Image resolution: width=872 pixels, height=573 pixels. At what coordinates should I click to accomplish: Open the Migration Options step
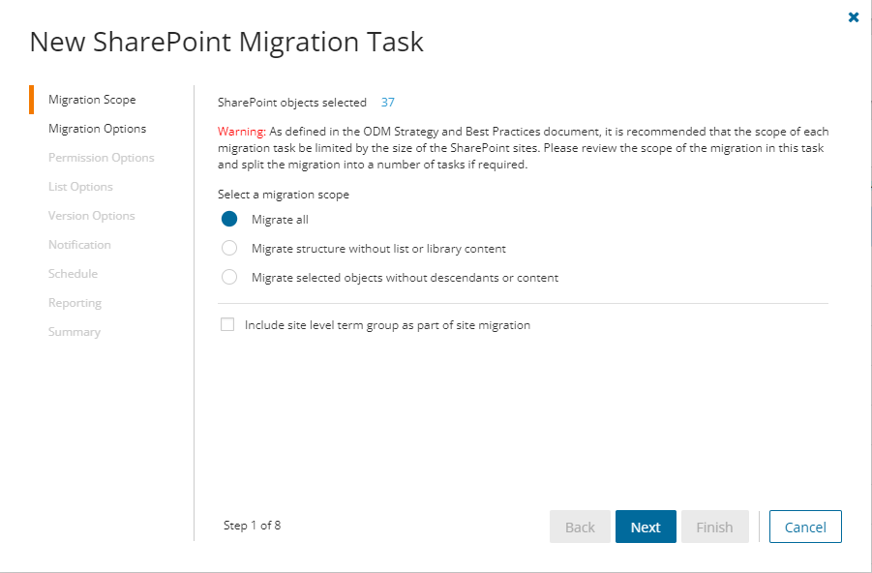click(97, 128)
